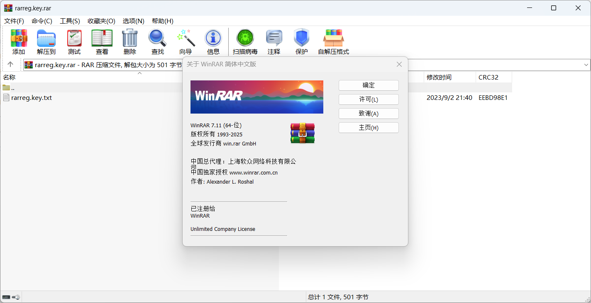Click the 测试 (Test) archive icon
This screenshot has height=303, width=591.
pyautogui.click(x=74, y=38)
